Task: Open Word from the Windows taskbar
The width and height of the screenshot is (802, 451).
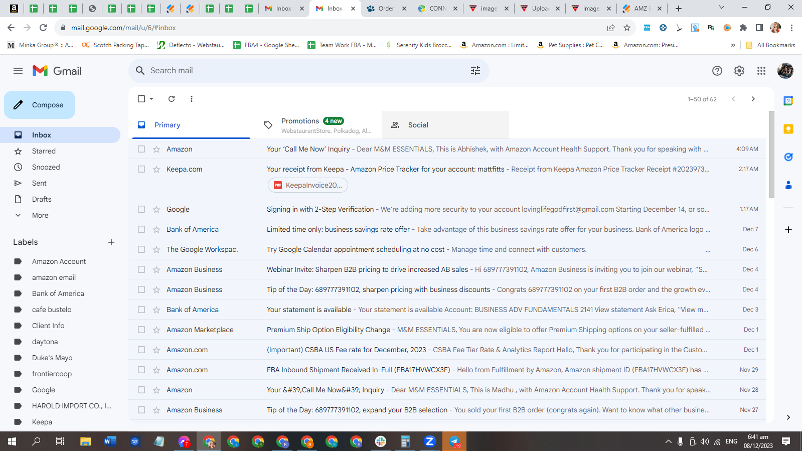Action: click(110, 441)
